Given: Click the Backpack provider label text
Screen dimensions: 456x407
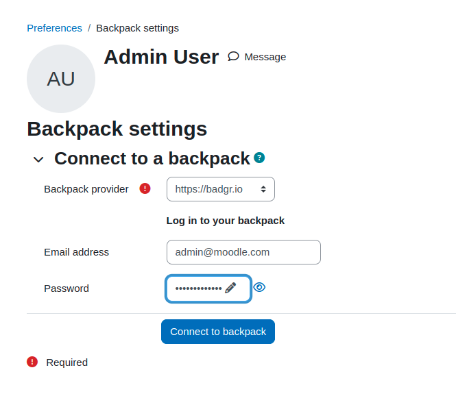Looking at the screenshot, I should (86, 189).
